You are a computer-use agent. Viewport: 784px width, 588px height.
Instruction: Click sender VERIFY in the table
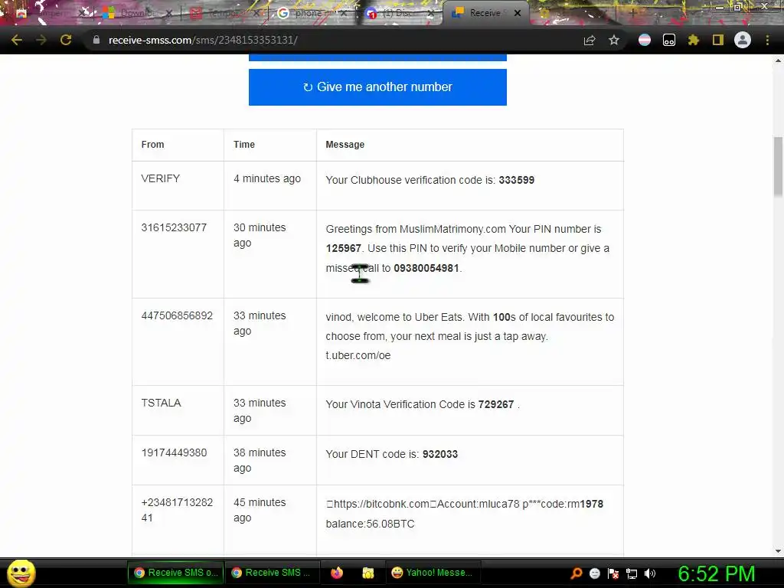click(161, 178)
